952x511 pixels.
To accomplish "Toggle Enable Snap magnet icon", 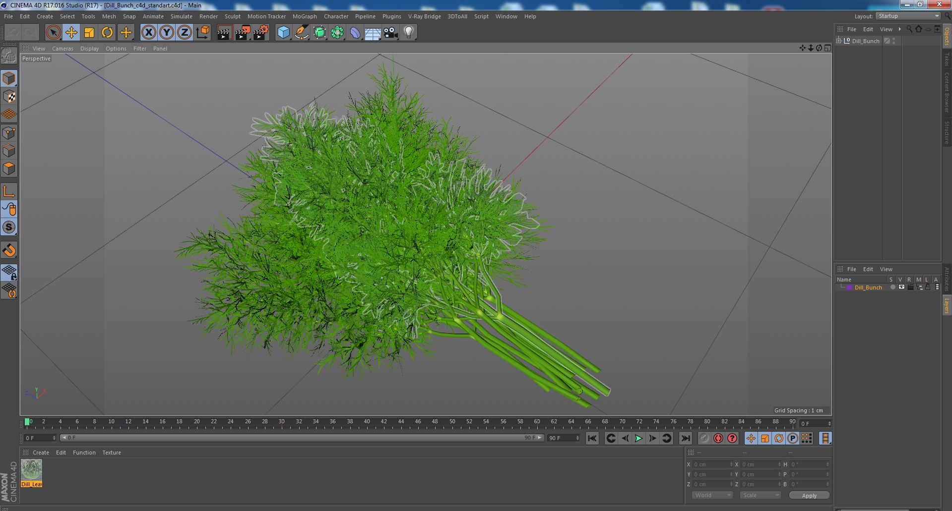I will tap(9, 250).
